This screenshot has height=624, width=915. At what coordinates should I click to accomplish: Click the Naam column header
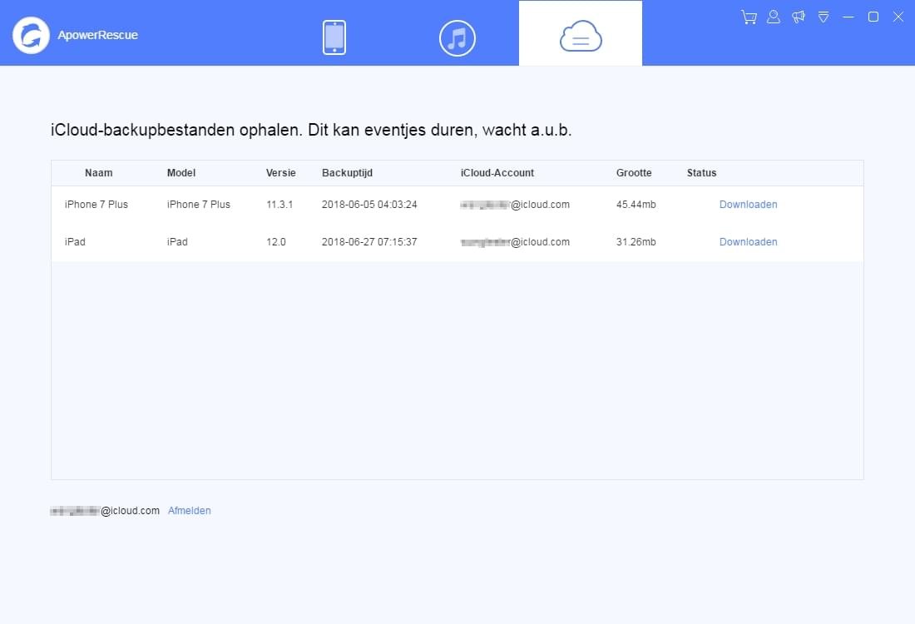[98, 172]
